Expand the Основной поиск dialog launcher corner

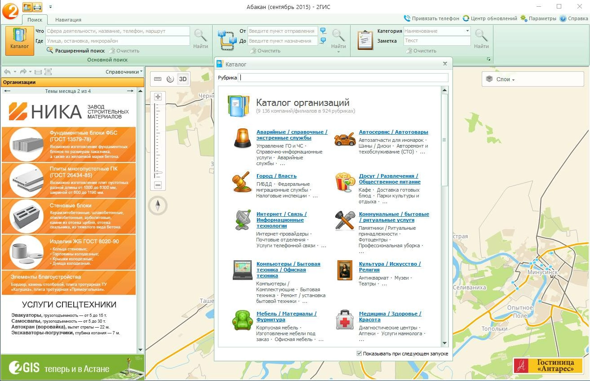click(x=488, y=59)
